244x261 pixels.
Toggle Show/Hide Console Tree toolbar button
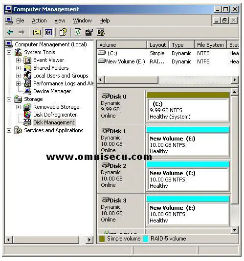point(48,32)
